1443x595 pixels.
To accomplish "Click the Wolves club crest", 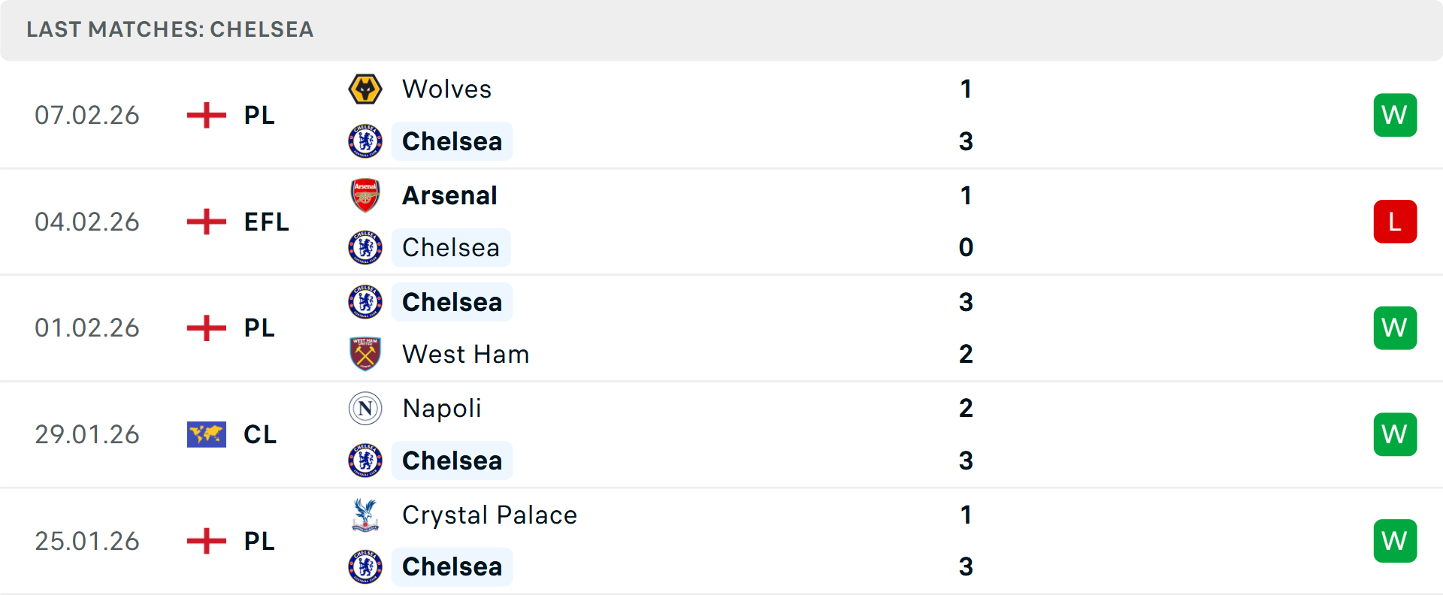I will click(365, 89).
